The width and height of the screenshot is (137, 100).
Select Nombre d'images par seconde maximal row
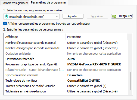(x=66, y=43)
